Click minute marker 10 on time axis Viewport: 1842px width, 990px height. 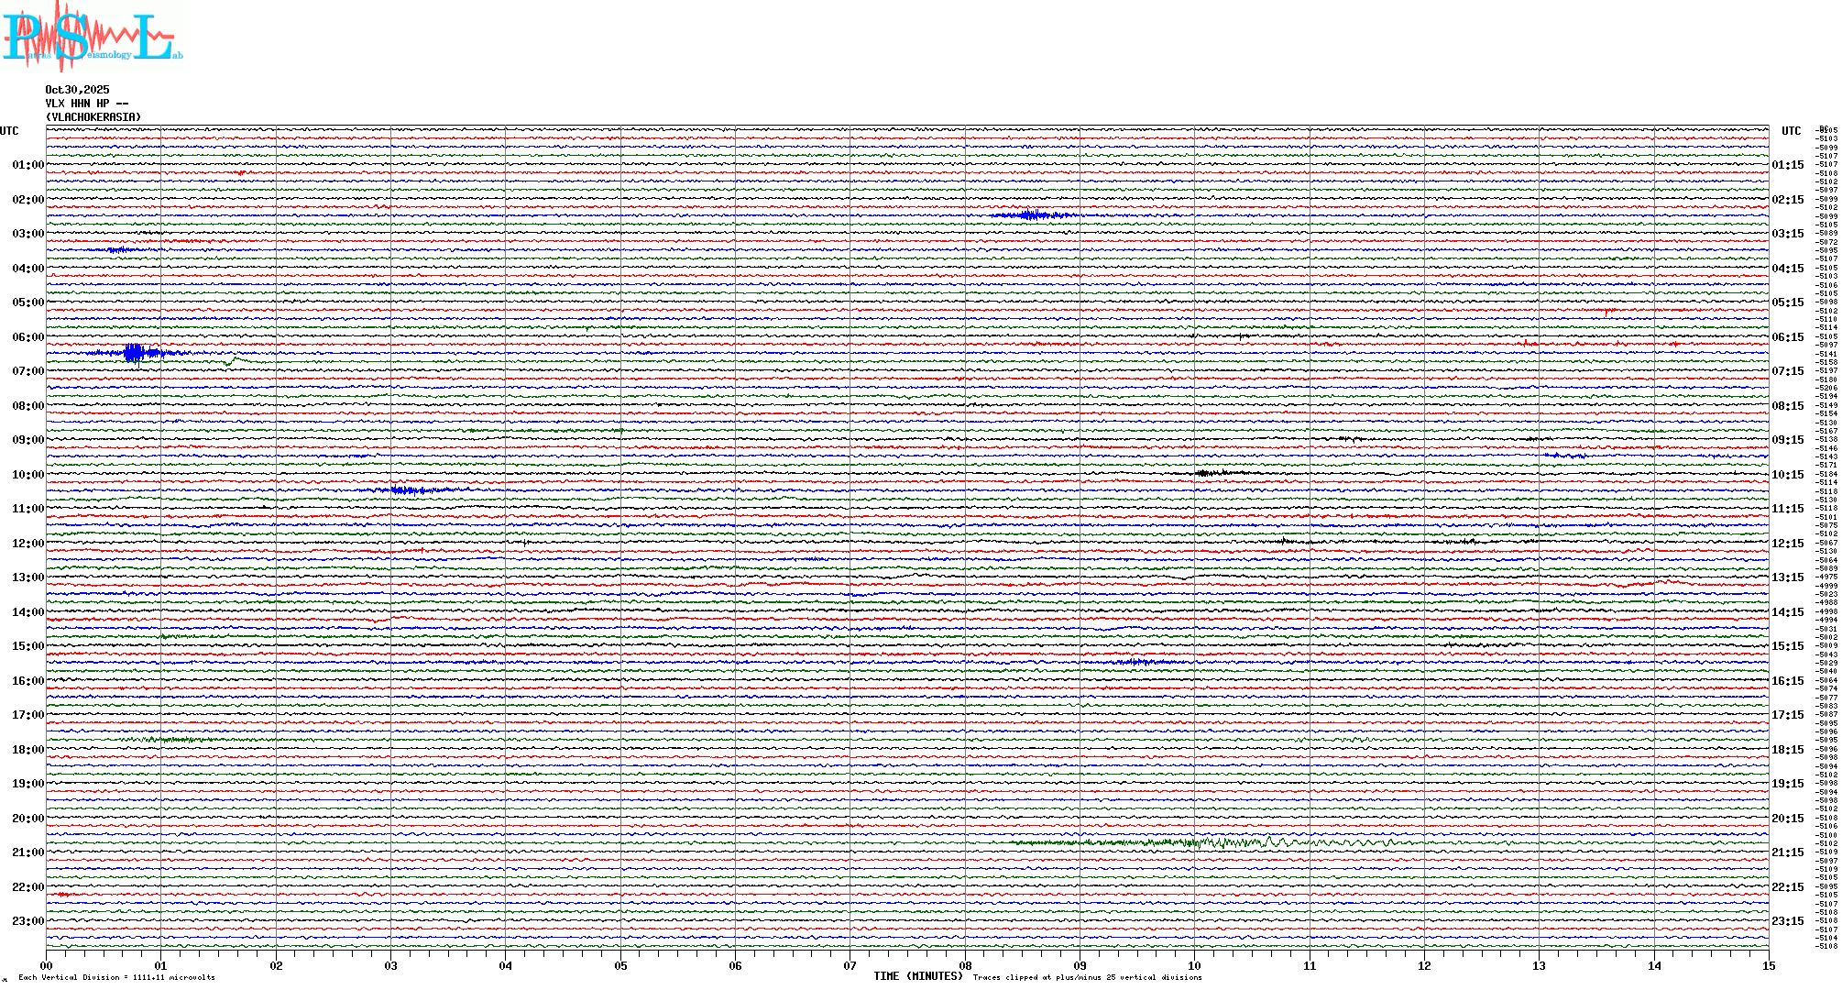point(1194,966)
